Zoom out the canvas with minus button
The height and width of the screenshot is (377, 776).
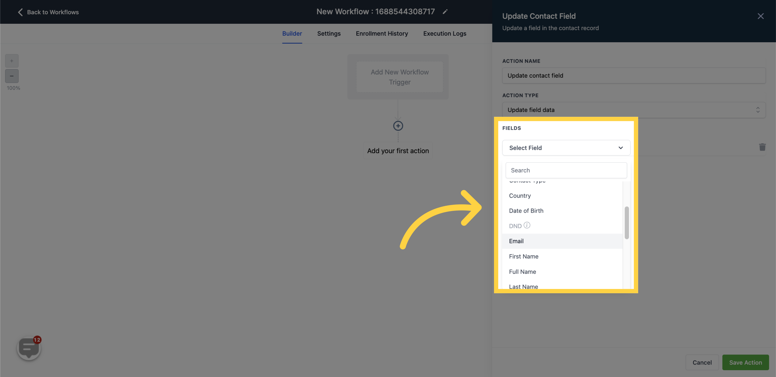click(x=12, y=76)
